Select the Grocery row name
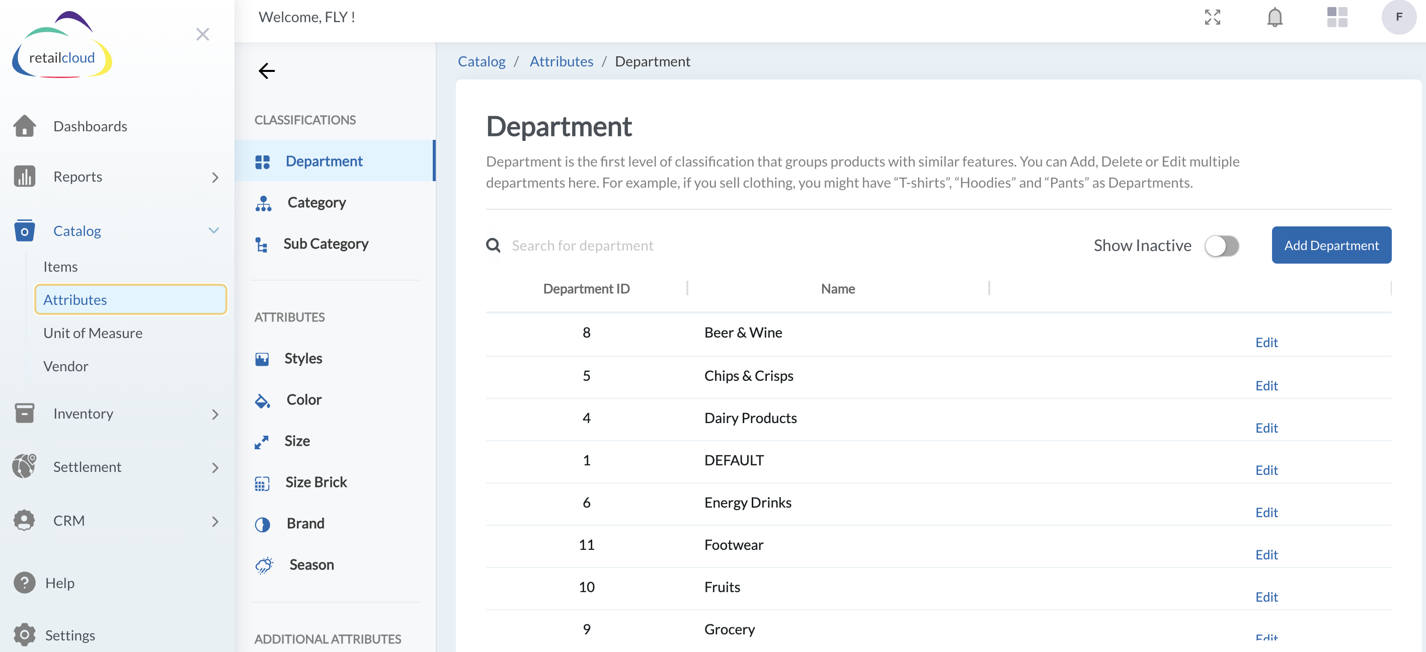Image resolution: width=1426 pixels, height=652 pixels. (x=729, y=629)
